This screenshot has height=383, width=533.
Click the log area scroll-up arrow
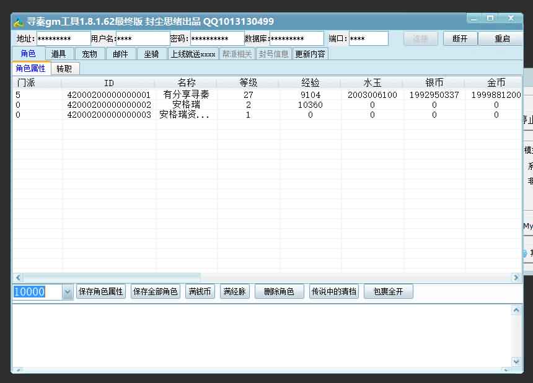(516, 309)
